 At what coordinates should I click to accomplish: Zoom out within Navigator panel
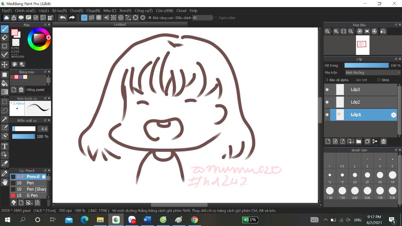[351, 31]
